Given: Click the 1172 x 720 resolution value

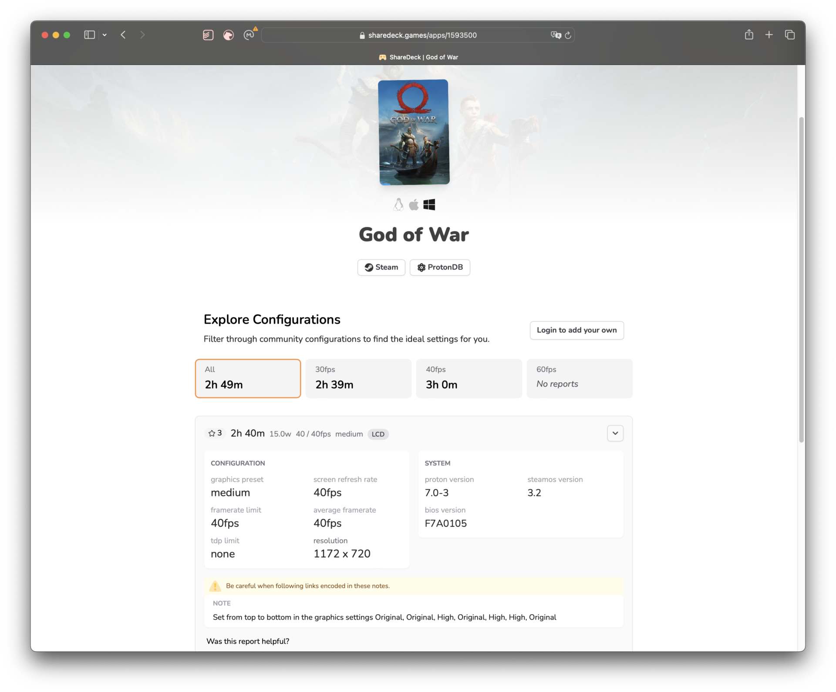Looking at the screenshot, I should [342, 554].
